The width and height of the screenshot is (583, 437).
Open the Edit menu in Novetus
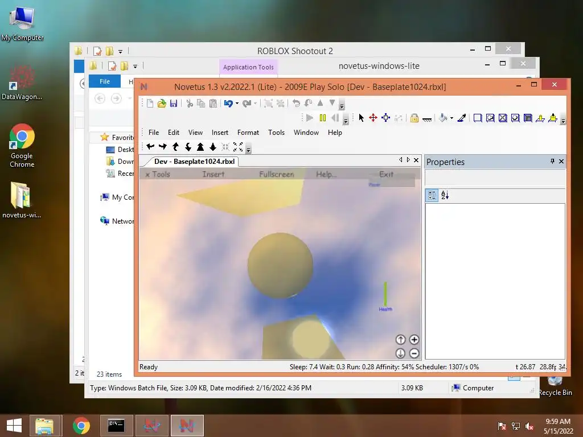pos(173,132)
